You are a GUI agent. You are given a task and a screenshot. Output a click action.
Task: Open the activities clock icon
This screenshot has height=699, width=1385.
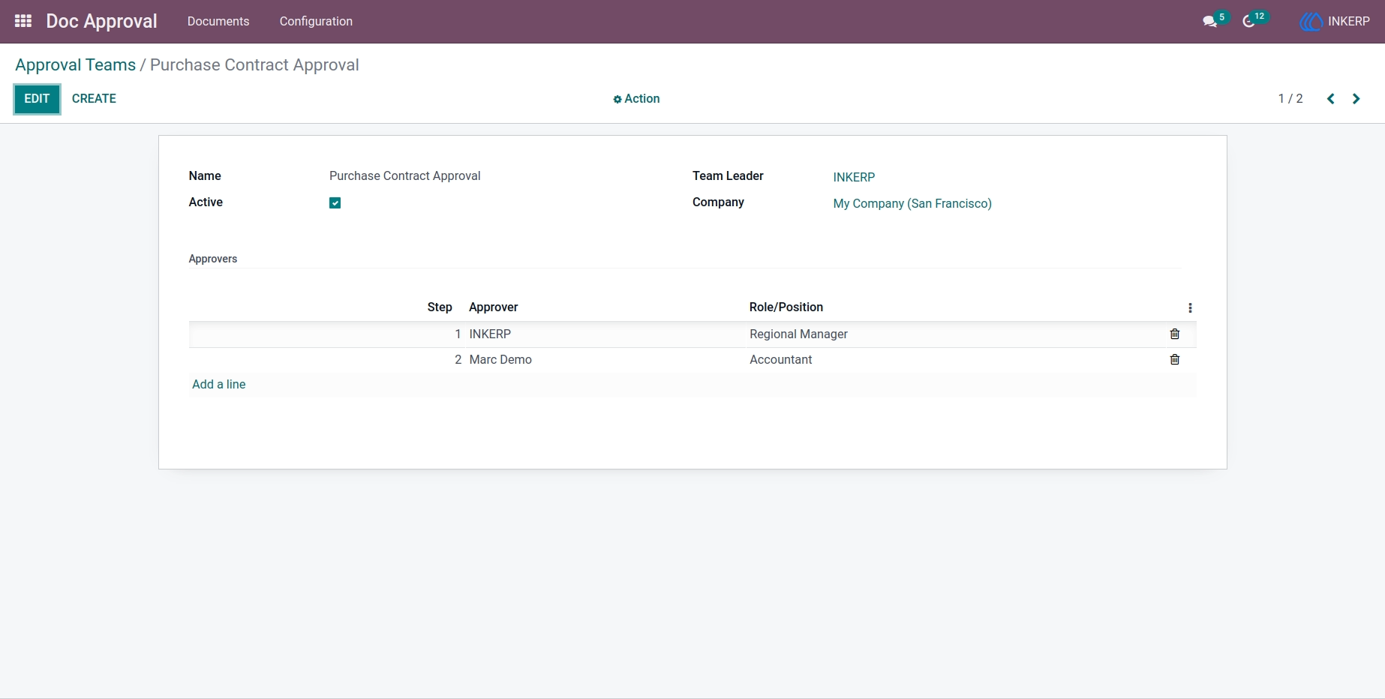(x=1249, y=21)
